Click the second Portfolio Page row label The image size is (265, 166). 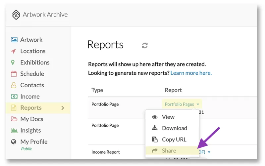[x=105, y=125]
